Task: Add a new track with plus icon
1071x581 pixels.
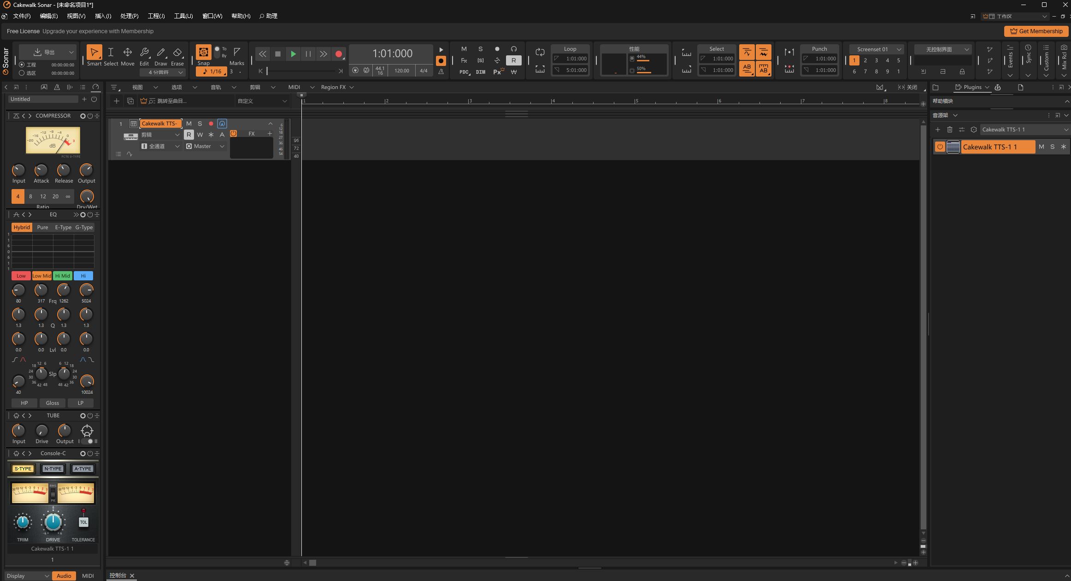Action: (x=117, y=101)
